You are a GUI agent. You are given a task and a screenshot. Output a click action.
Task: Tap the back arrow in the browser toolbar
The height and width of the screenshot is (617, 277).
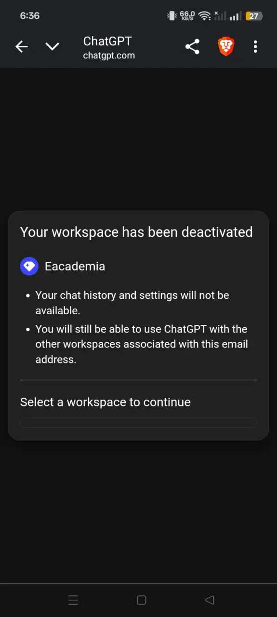(x=22, y=47)
